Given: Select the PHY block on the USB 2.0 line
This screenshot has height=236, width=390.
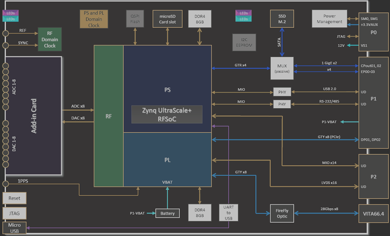Looking at the screenshot, I should tap(282, 92).
